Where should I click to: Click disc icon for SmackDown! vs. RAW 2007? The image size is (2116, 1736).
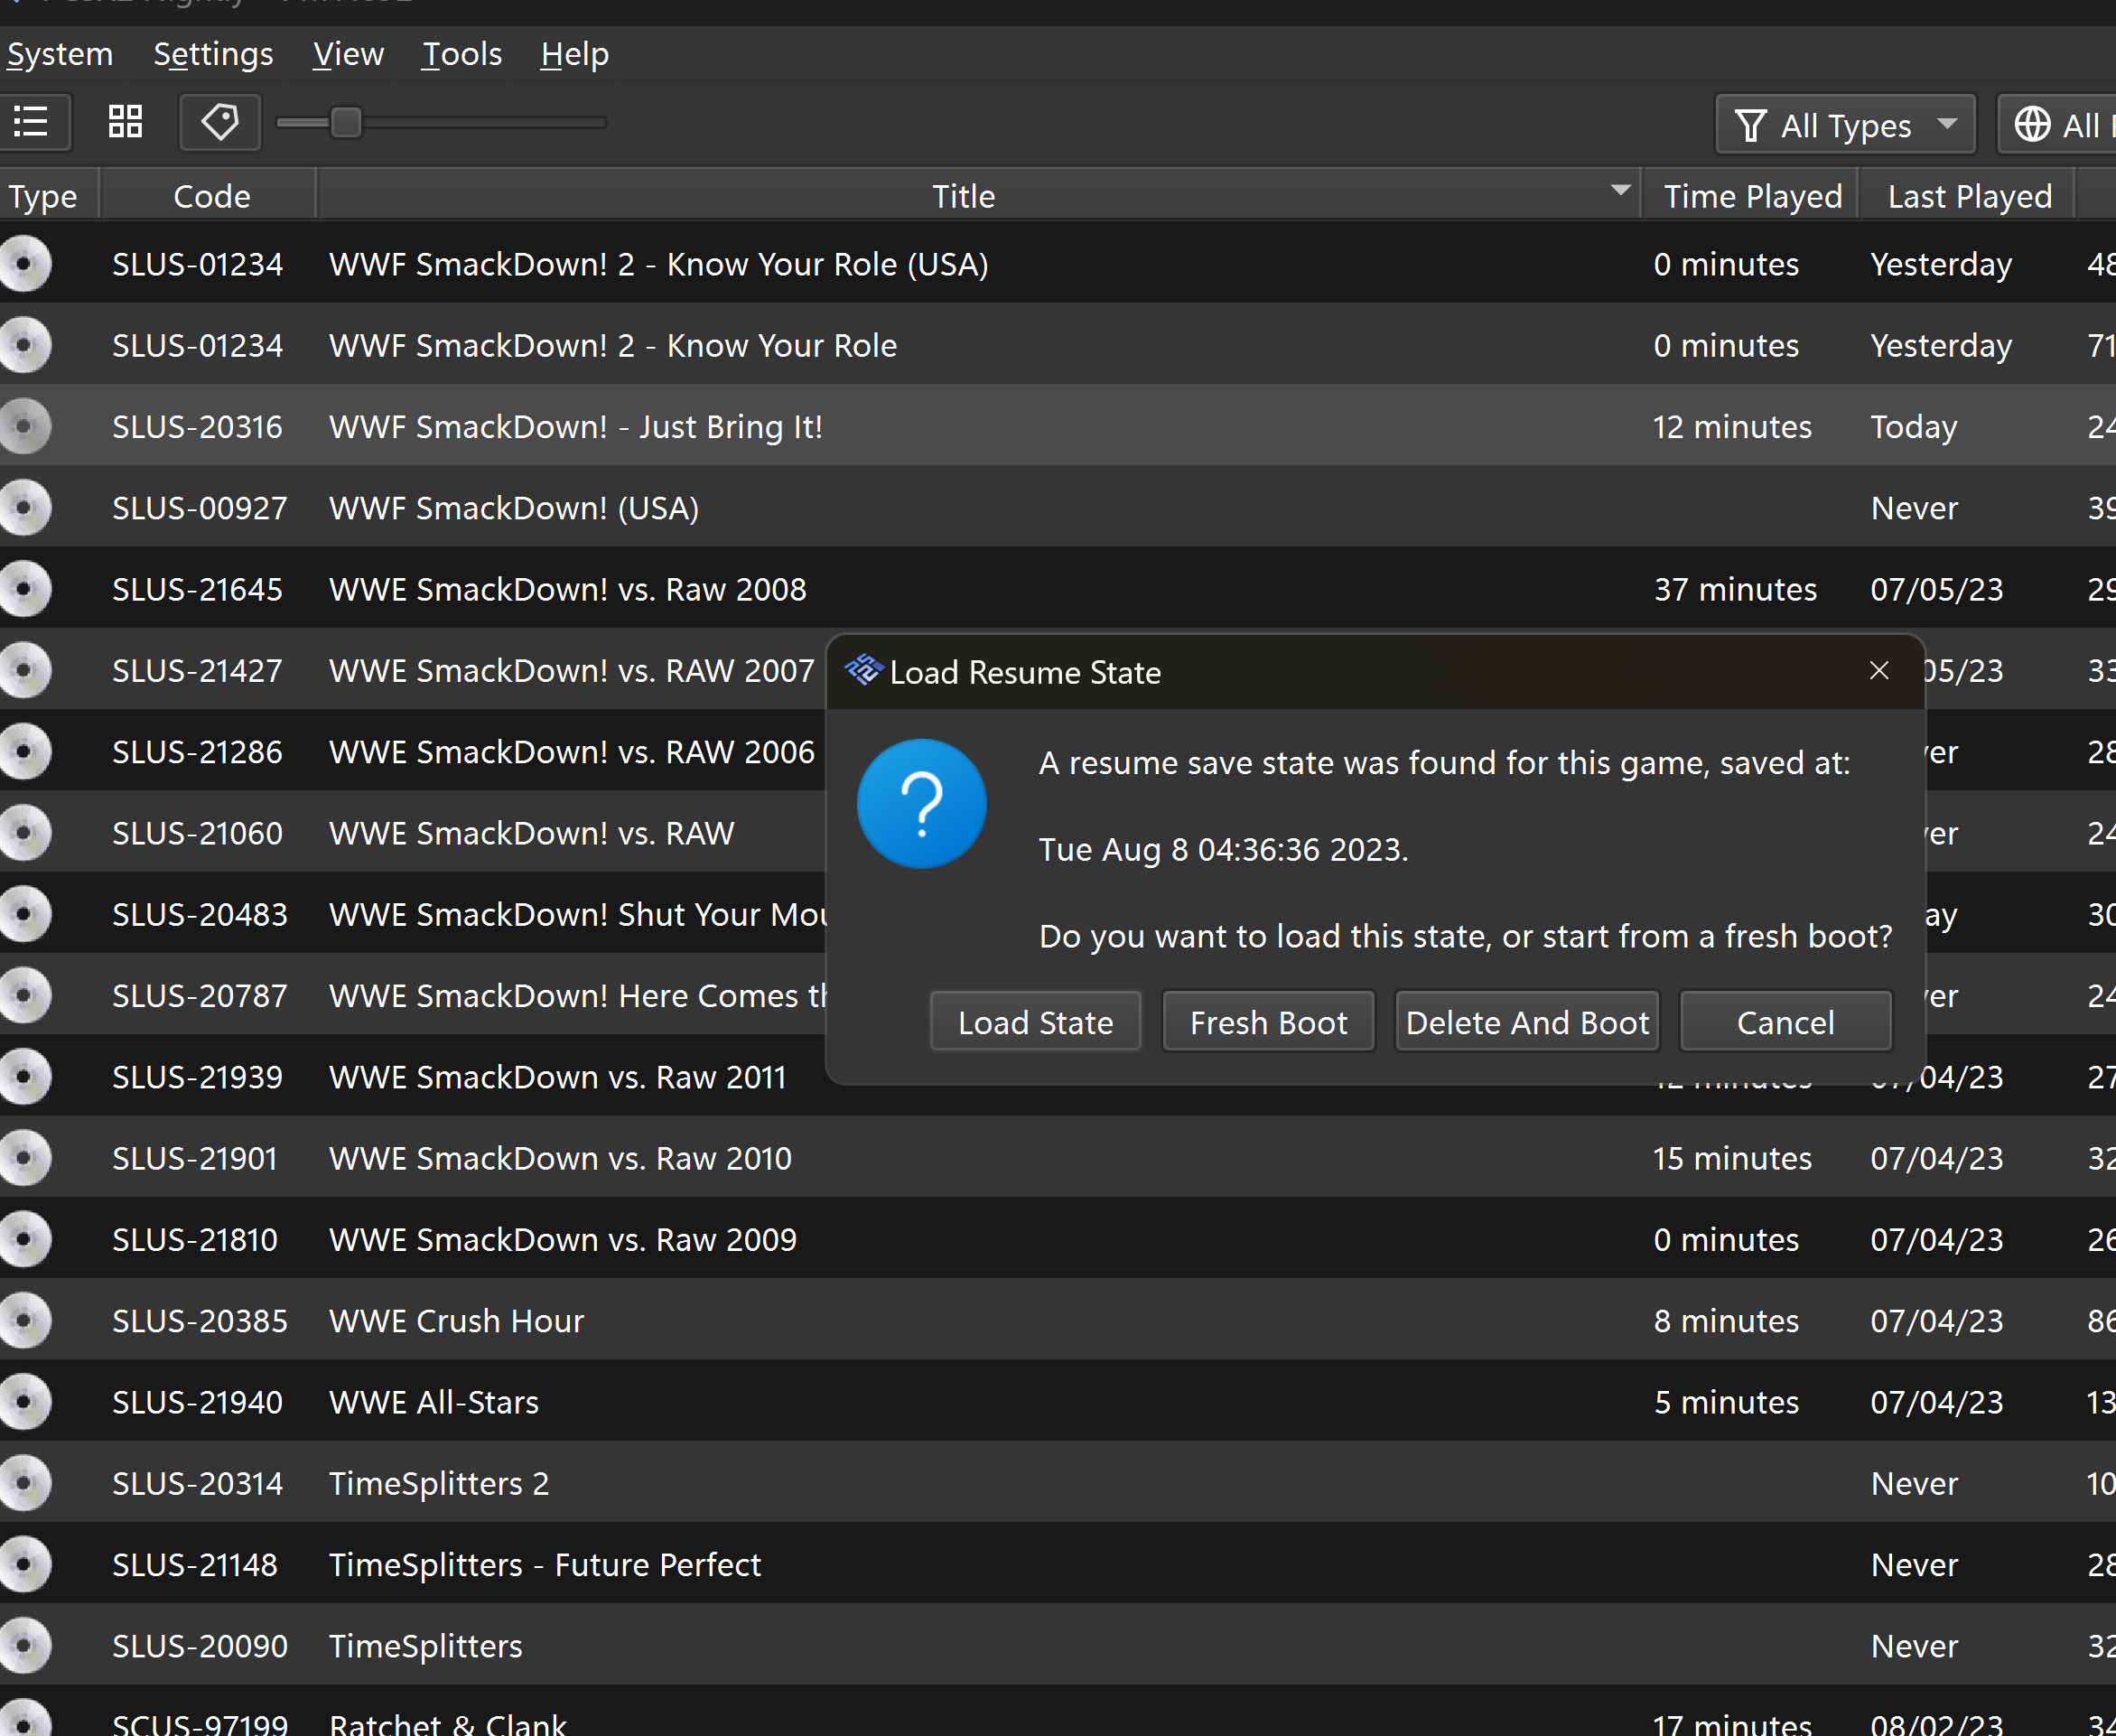(24, 670)
